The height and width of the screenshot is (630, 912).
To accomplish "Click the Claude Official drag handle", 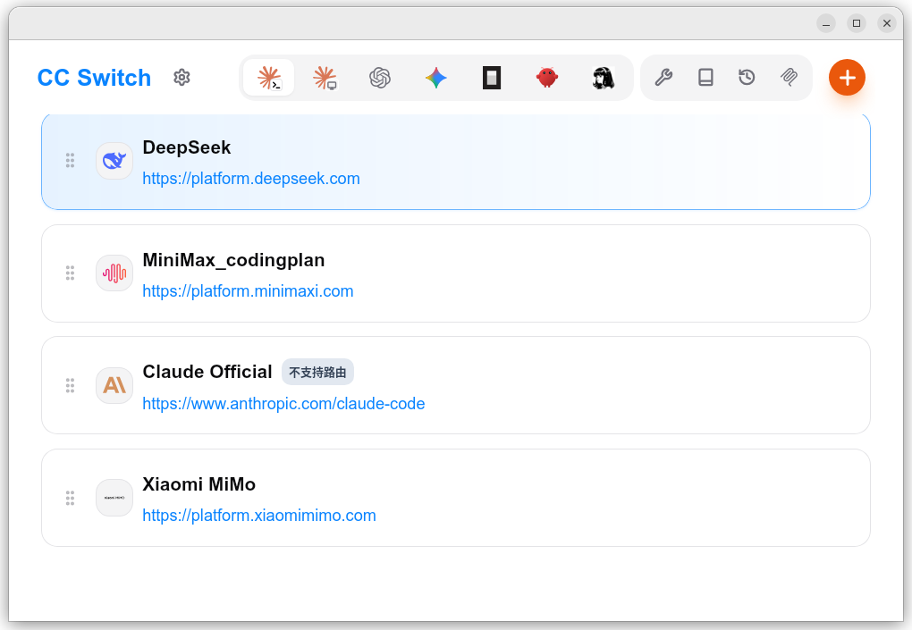I will [x=70, y=385].
